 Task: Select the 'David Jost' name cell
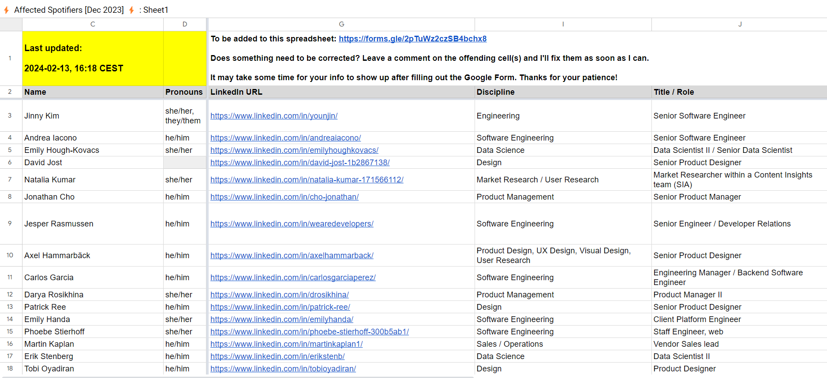click(x=93, y=163)
